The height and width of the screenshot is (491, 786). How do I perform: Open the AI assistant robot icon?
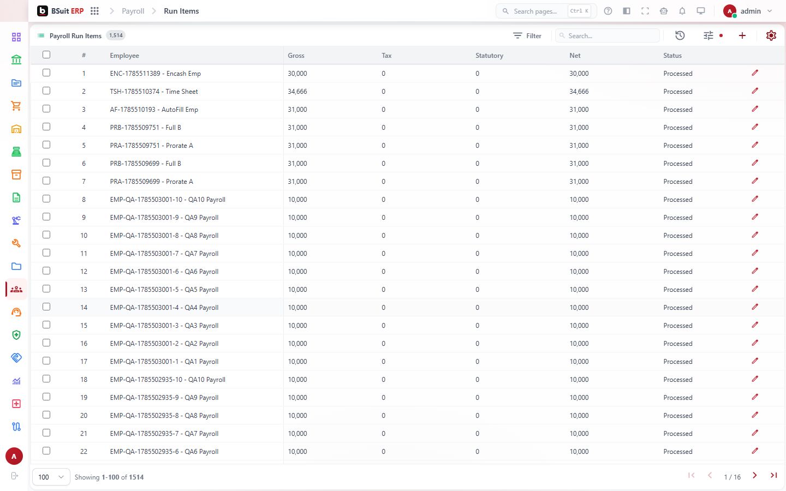pyautogui.click(x=664, y=11)
